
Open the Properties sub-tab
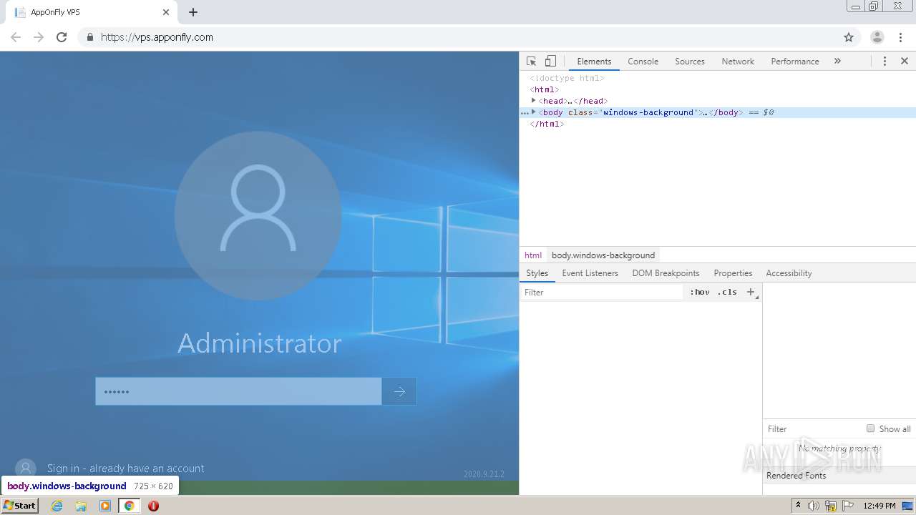pyautogui.click(x=733, y=273)
